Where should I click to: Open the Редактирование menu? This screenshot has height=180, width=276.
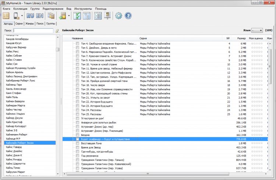[x=53, y=8]
